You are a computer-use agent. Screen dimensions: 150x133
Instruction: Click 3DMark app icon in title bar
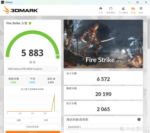tap(2, 2)
